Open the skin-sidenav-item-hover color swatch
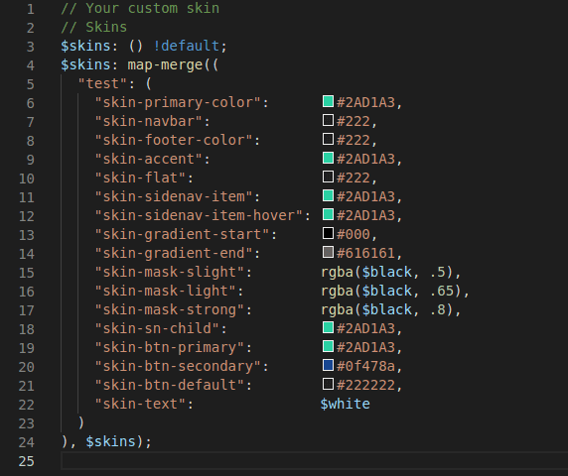The width and height of the screenshot is (568, 476). pyautogui.click(x=328, y=214)
